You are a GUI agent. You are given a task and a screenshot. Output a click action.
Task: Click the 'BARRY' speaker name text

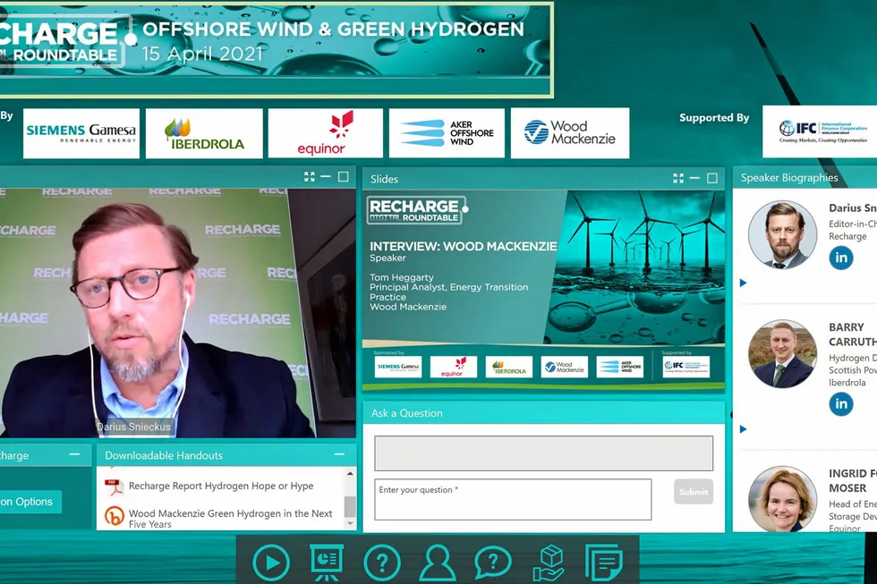(x=847, y=327)
